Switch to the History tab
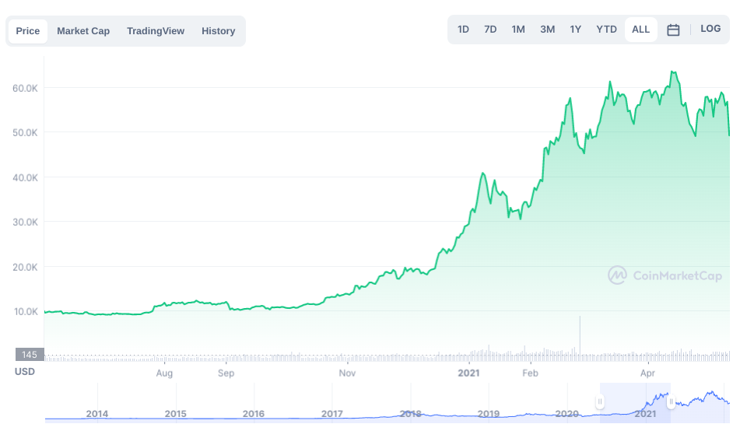733x424 pixels. 219,31
